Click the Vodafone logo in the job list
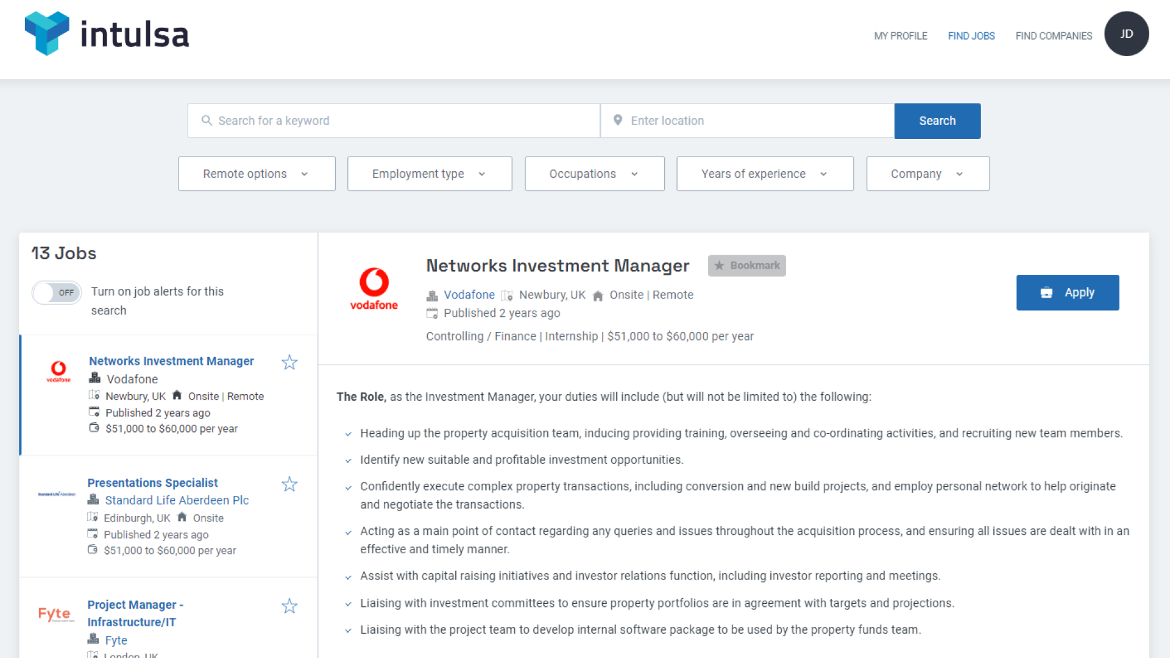 (58, 372)
